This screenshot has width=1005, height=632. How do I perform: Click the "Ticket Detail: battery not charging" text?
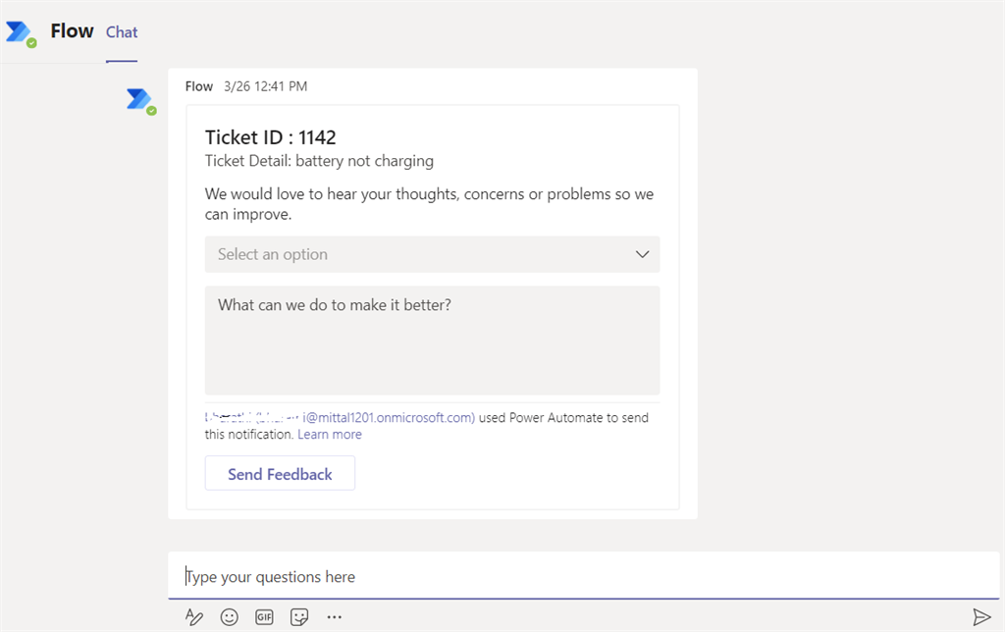319,161
